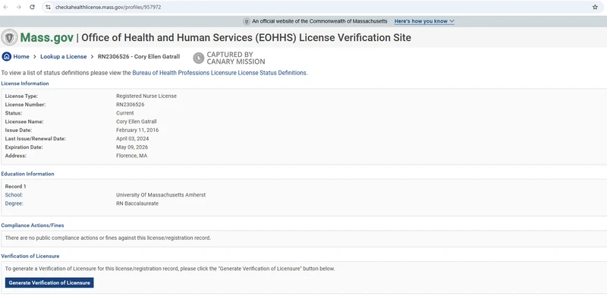This screenshot has width=607, height=296.
Task: Click the EOHHS License Verification Site page title
Action: [246, 38]
